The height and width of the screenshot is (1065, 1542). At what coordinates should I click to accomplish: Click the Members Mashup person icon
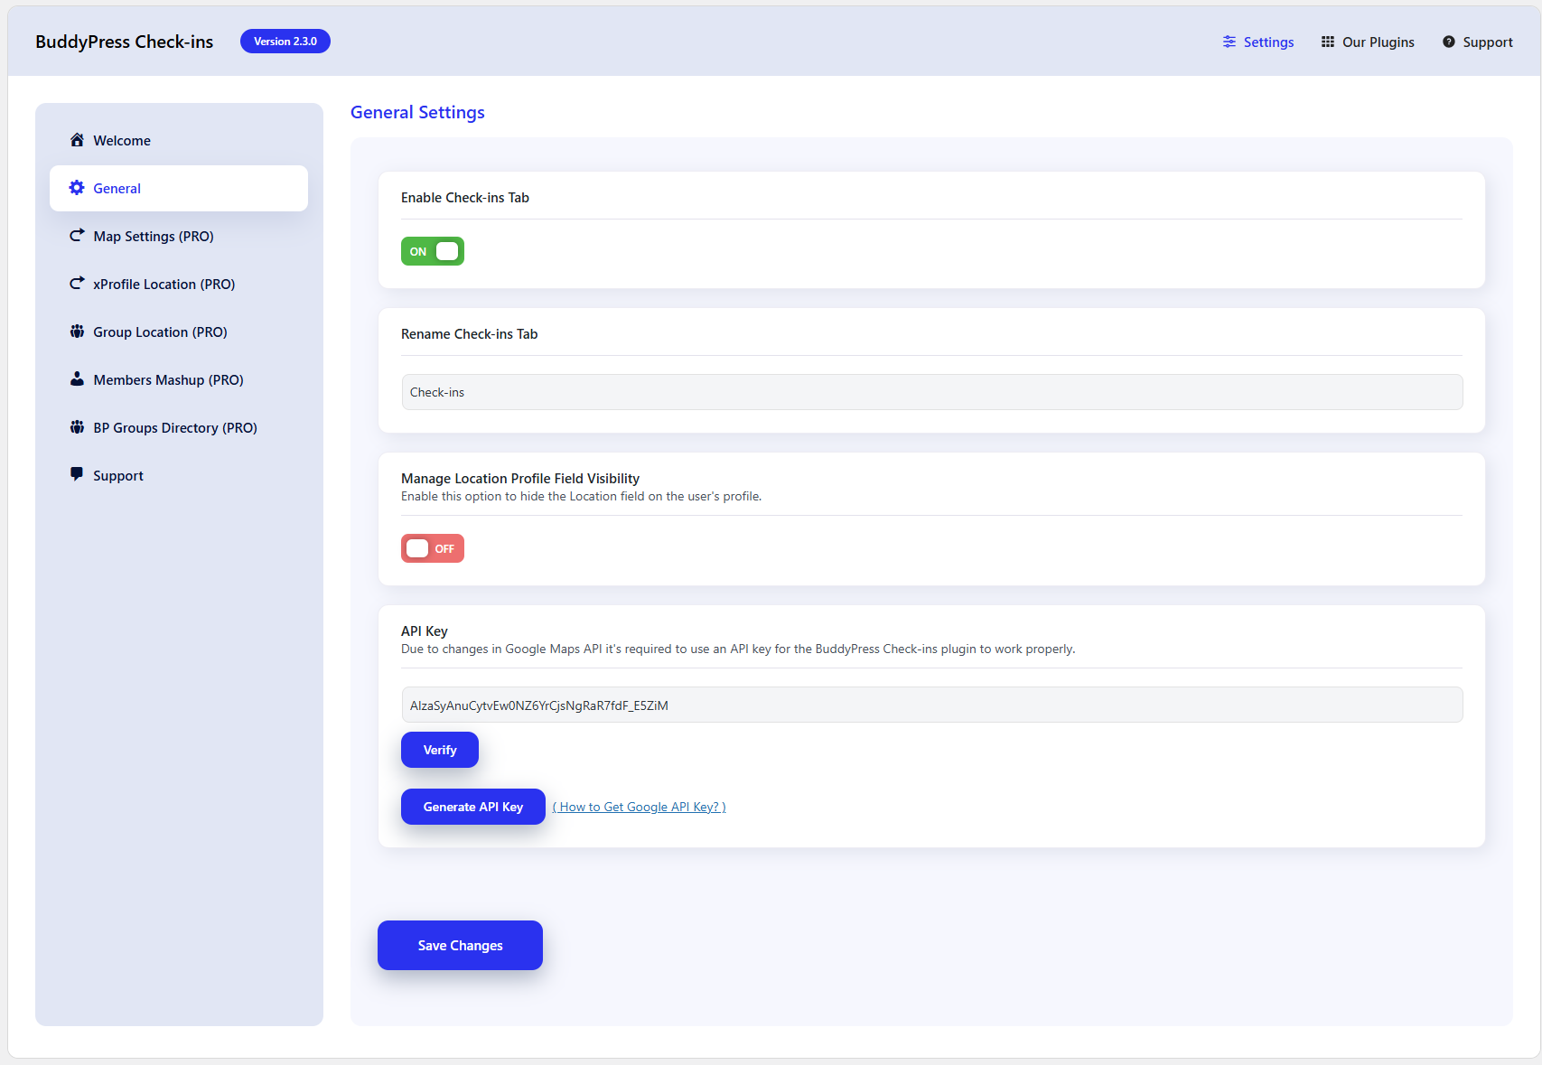(x=77, y=378)
